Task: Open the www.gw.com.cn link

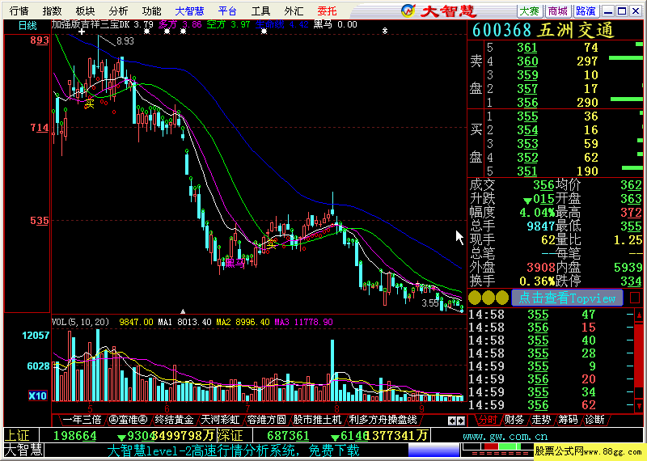Action: (x=505, y=436)
